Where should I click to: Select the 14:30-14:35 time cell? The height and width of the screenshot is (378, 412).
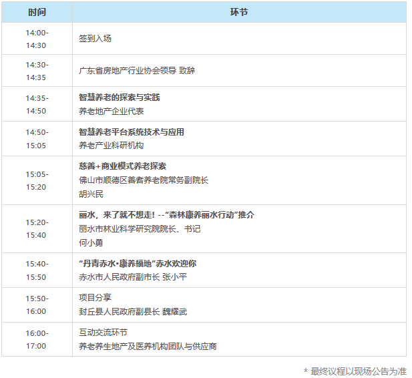(37, 71)
